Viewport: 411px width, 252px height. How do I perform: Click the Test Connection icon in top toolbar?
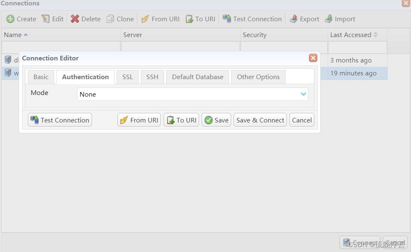(227, 19)
